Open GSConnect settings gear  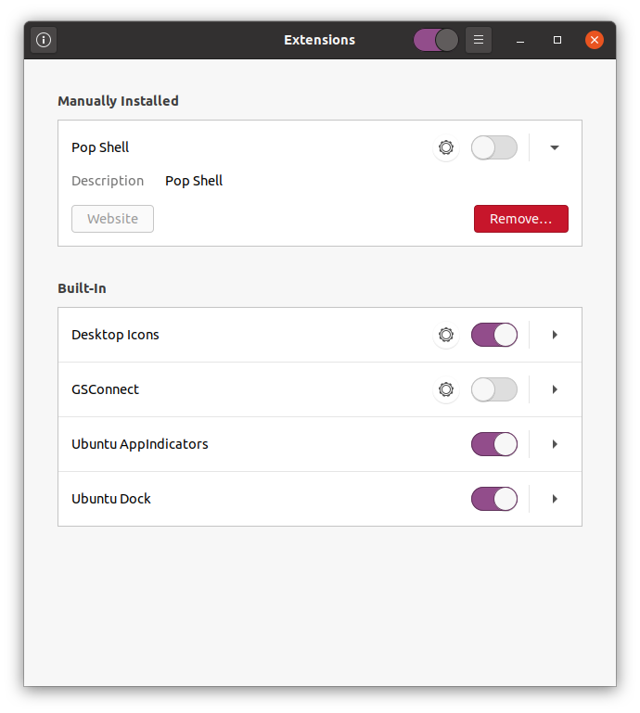click(x=446, y=389)
